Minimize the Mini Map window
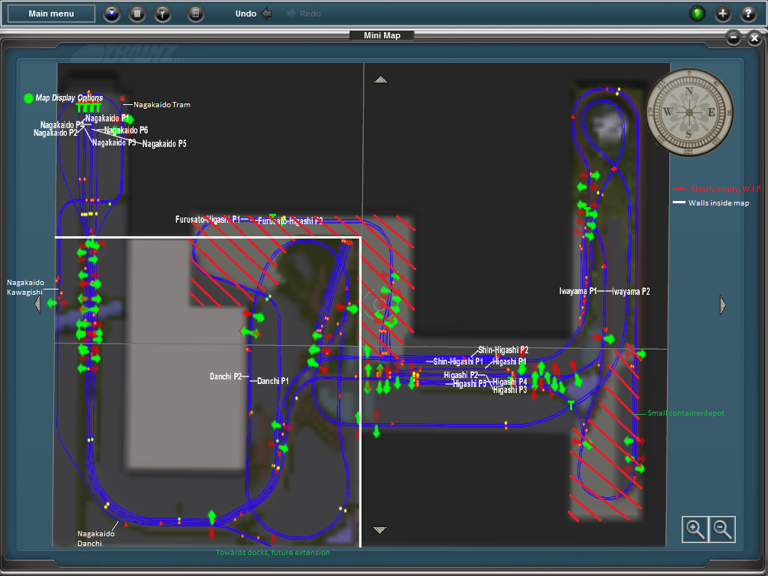This screenshot has width=768, height=576. click(x=733, y=37)
